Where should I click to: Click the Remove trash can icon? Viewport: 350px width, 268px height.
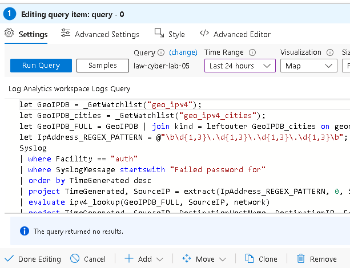click(301, 259)
